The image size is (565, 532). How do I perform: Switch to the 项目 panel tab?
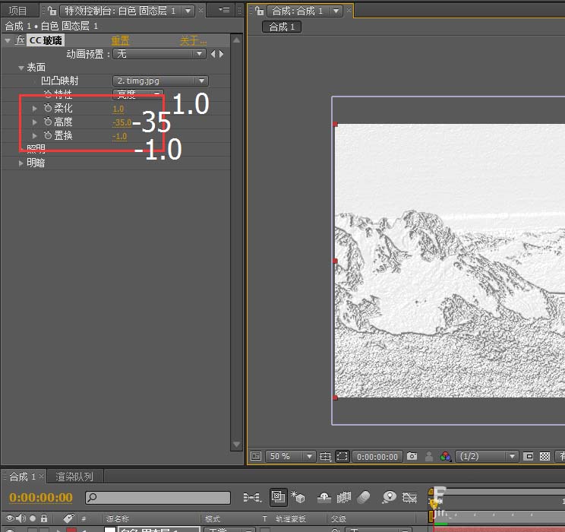point(17,11)
